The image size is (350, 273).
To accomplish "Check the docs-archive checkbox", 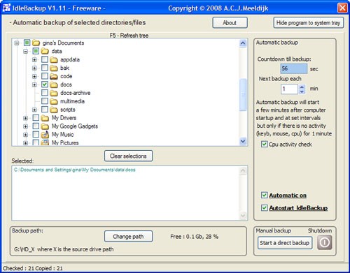I will (x=45, y=93).
